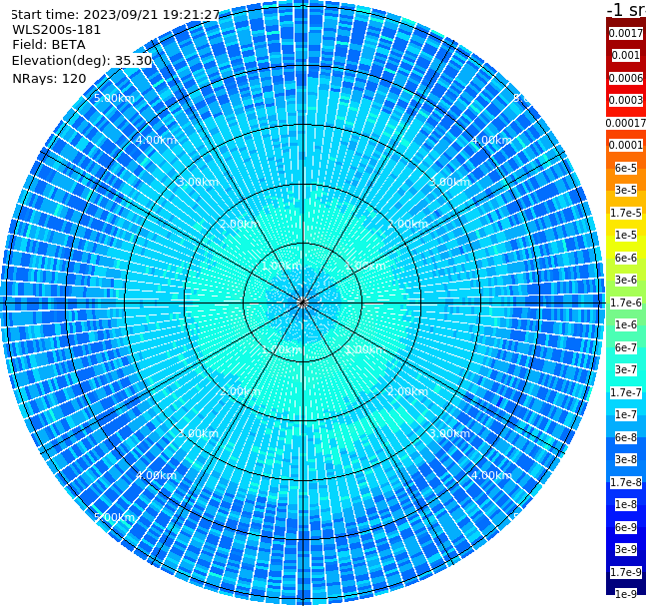Select the 0.001 colorbar tick label

pos(626,55)
